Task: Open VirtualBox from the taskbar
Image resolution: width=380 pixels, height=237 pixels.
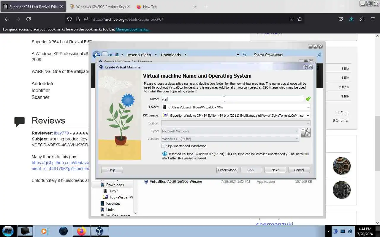Action: 100,231
